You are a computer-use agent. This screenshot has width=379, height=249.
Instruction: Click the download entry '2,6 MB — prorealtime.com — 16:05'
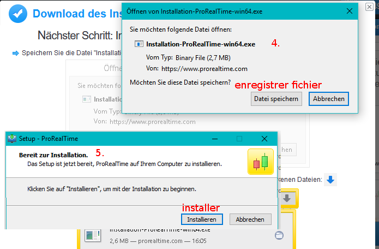(158, 241)
